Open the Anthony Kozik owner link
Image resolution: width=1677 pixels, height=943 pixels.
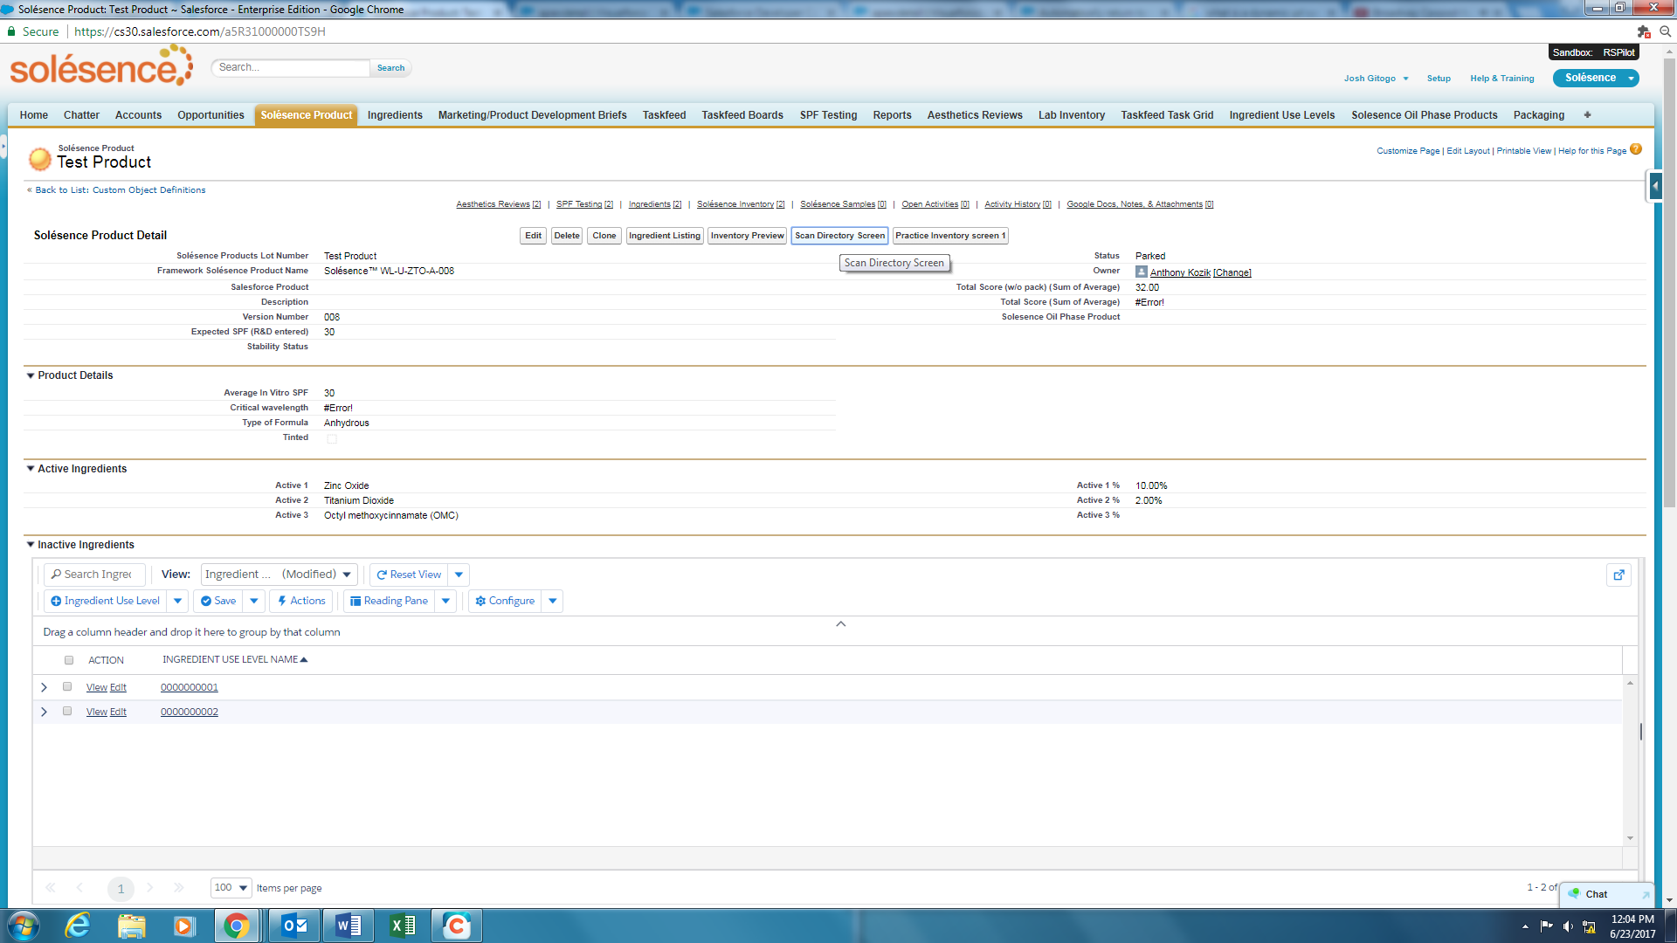tap(1180, 272)
